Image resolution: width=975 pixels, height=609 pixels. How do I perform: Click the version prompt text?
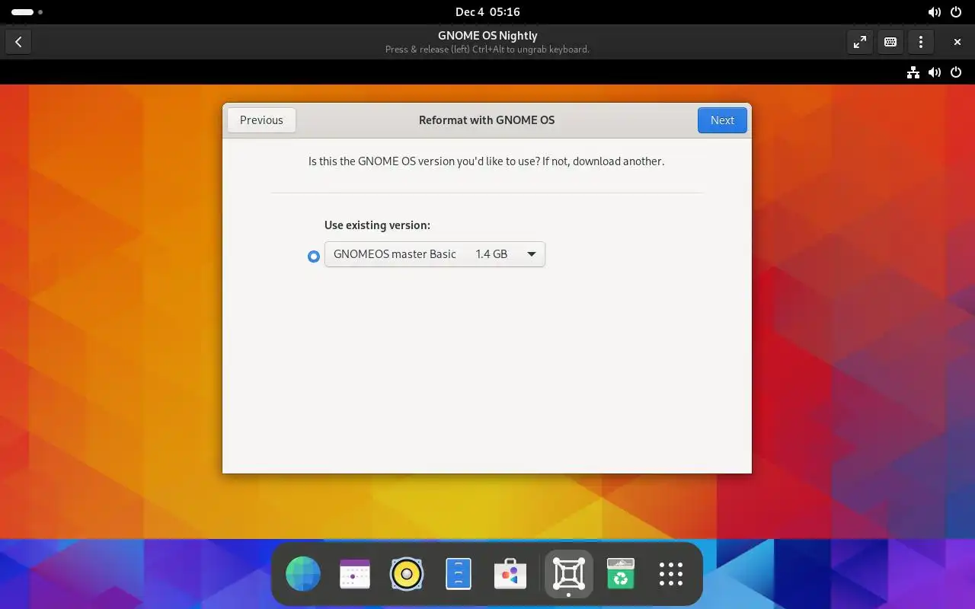[x=487, y=161]
